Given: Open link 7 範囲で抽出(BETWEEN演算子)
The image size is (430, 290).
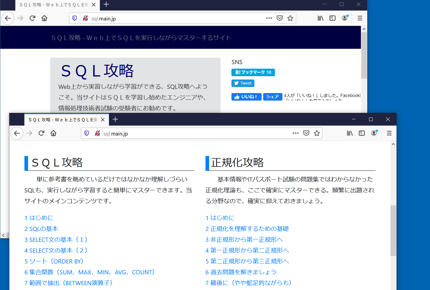Looking at the screenshot, I should coord(69,283).
